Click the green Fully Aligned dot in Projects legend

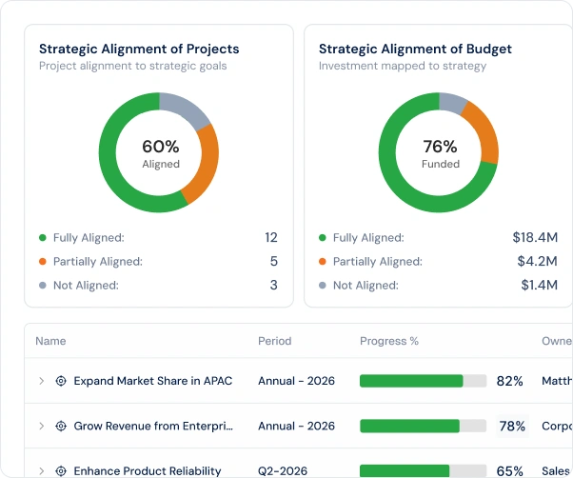tap(43, 238)
